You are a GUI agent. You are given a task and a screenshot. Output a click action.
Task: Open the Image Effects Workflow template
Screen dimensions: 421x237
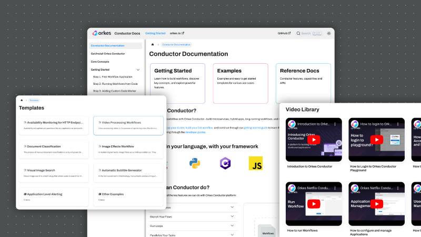click(x=128, y=149)
